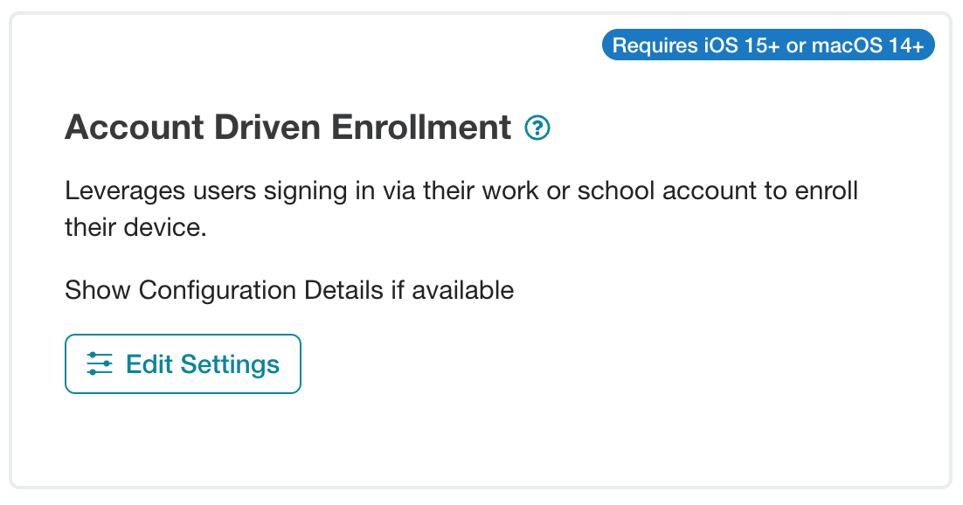Click the sliders icon in Edit Settings
This screenshot has height=505, width=963.
click(100, 363)
